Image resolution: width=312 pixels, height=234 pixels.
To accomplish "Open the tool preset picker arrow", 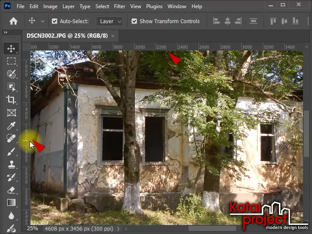I will [42, 21].
